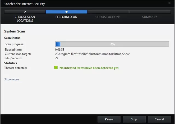Click the Threats detected label
This screenshot has width=175, height=124.
pos(16,68)
